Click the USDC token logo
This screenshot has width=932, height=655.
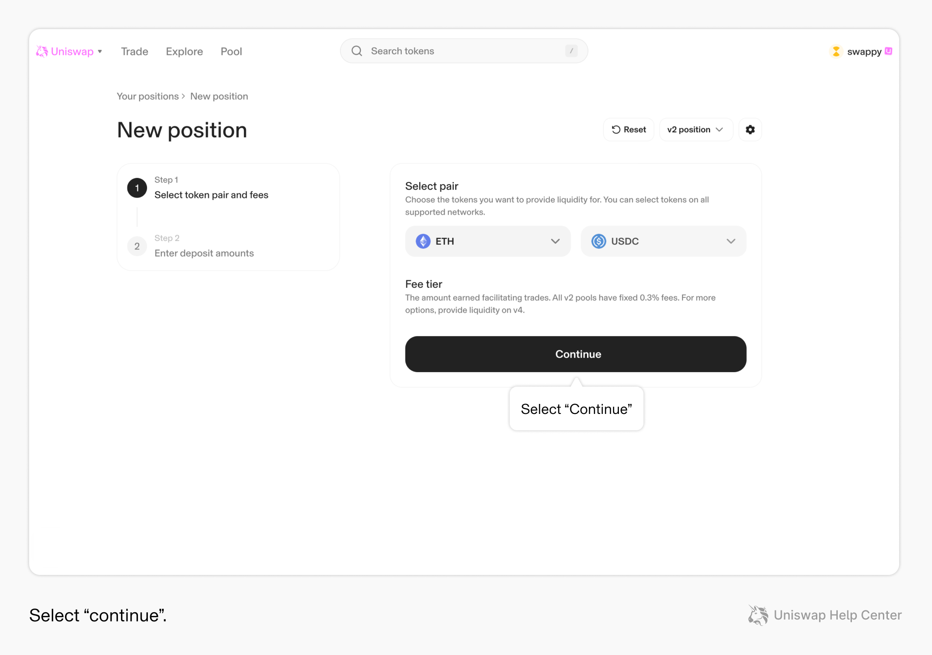(598, 241)
